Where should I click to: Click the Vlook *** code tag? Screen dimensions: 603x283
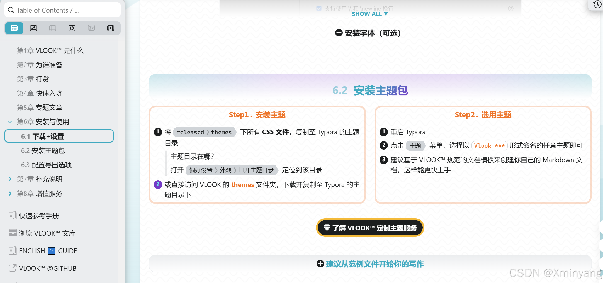coord(490,146)
